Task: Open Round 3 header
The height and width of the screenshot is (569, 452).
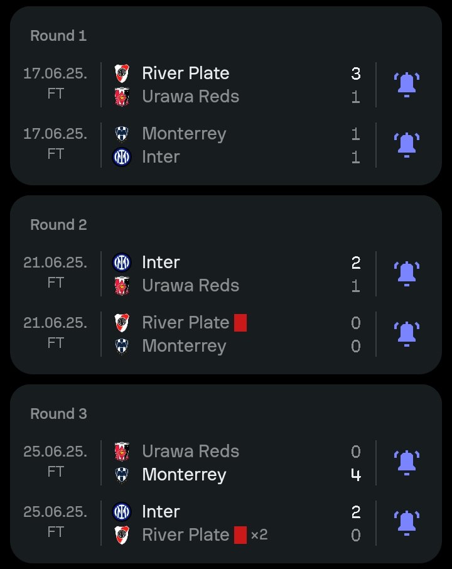Action: 58,414
